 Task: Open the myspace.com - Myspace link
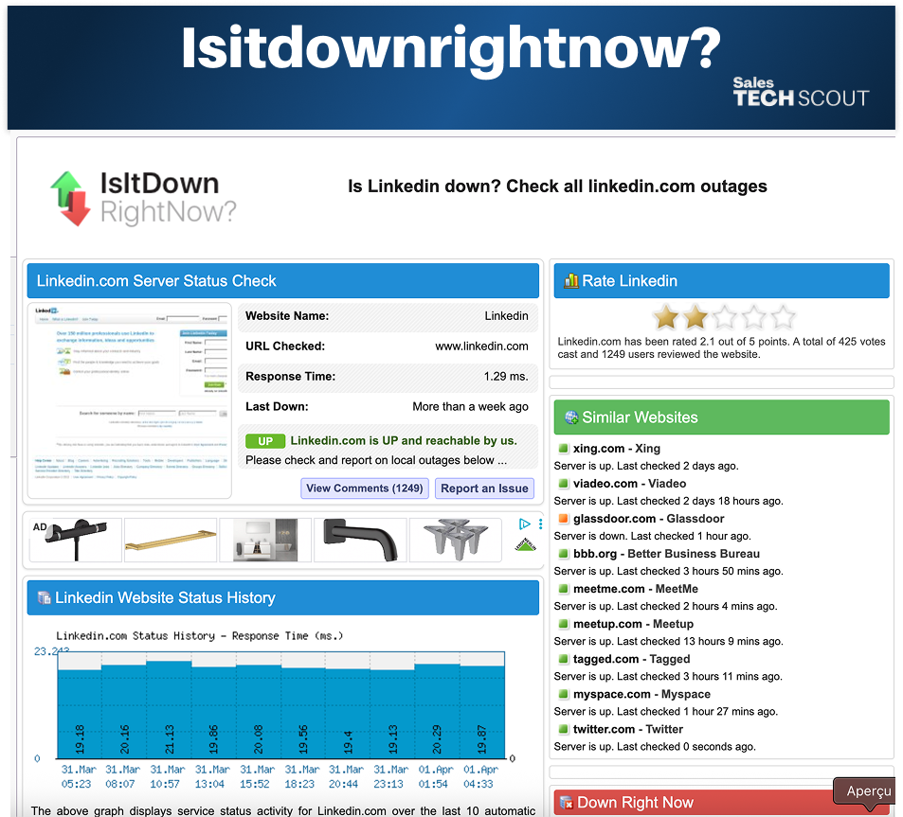point(641,694)
